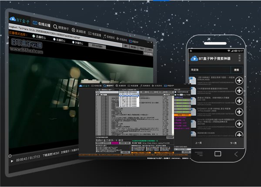Click the file icon of the [影音志]周星驰 result
Screen dimensions: 261x187
(x=193, y=101)
